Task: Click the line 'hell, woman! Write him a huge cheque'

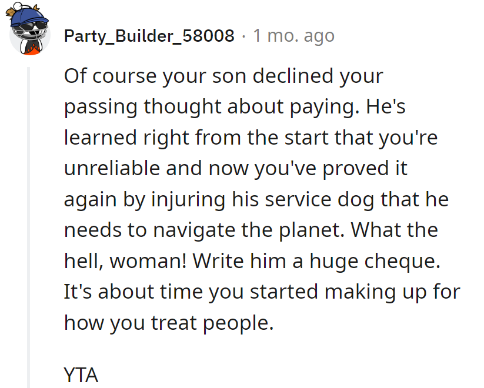Action: (252, 261)
